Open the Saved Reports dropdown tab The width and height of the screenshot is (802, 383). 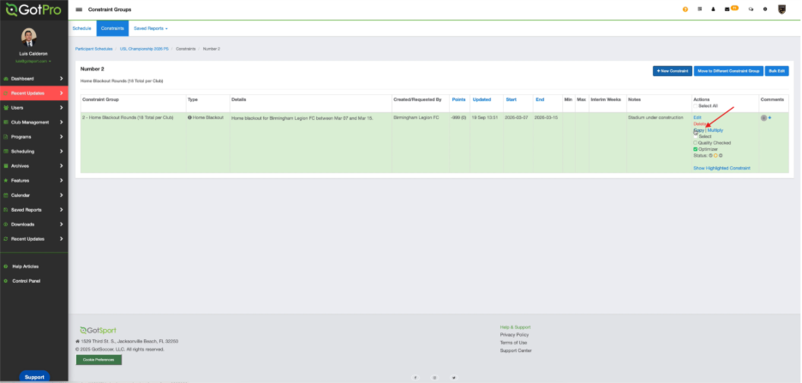(151, 28)
